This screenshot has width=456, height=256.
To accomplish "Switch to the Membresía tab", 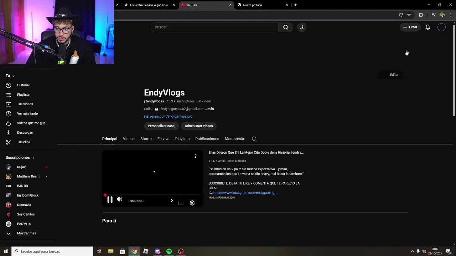I will click(x=234, y=139).
